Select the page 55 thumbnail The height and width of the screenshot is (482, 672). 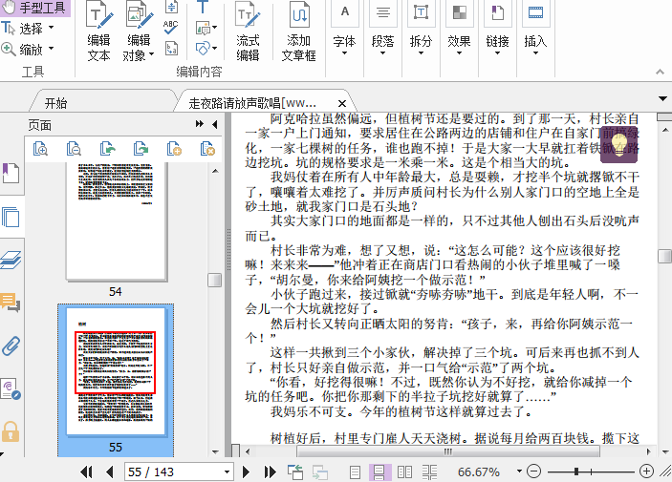[x=116, y=372]
